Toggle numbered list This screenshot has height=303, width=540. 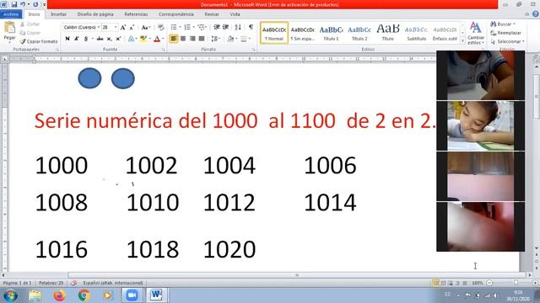click(x=187, y=27)
